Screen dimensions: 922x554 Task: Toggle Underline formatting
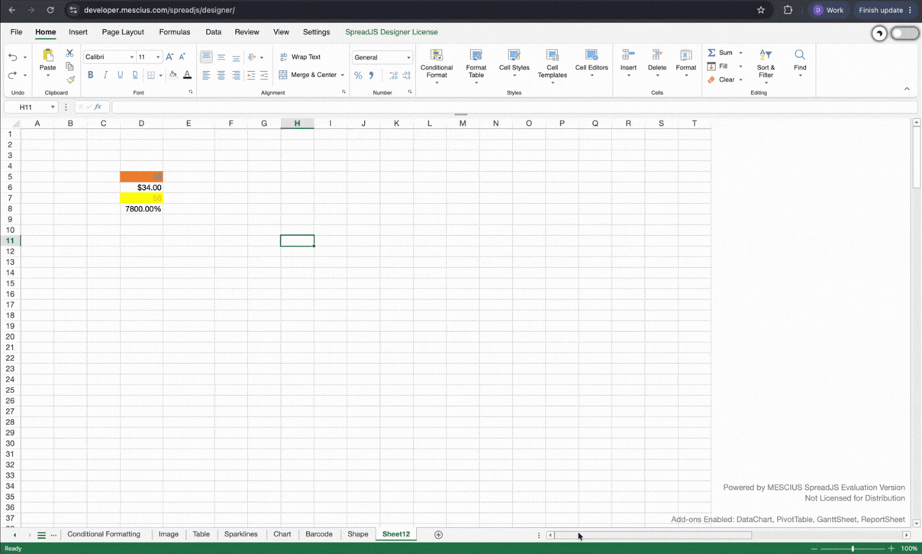(x=120, y=75)
